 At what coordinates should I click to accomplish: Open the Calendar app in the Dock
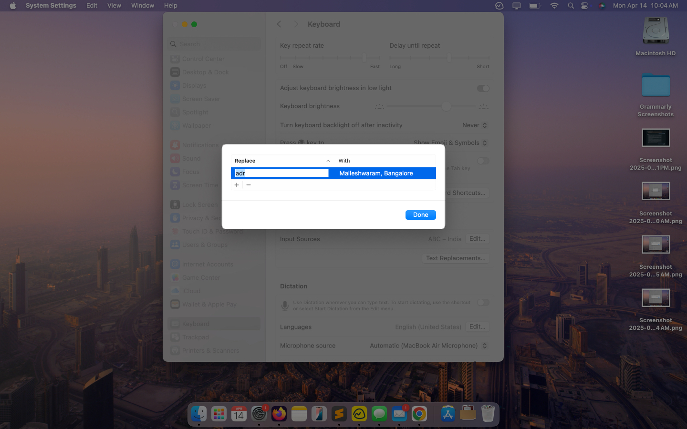pos(239,414)
